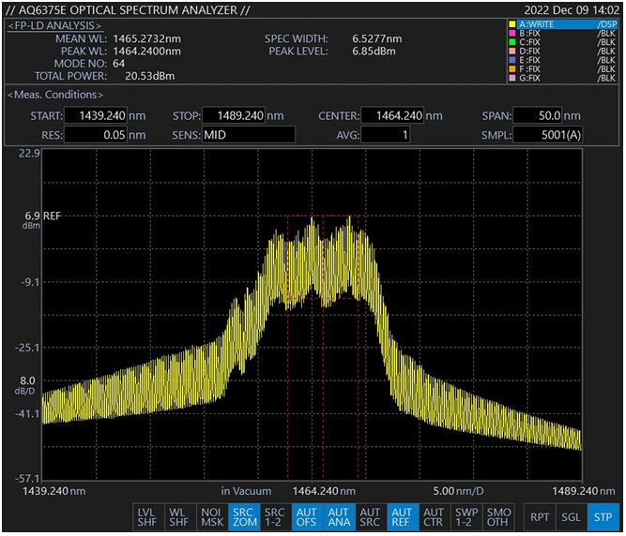Image resolution: width=626 pixels, height=536 pixels.
Task: Click the date and time 2022 Dec 09 14:02
Action: 572,10
